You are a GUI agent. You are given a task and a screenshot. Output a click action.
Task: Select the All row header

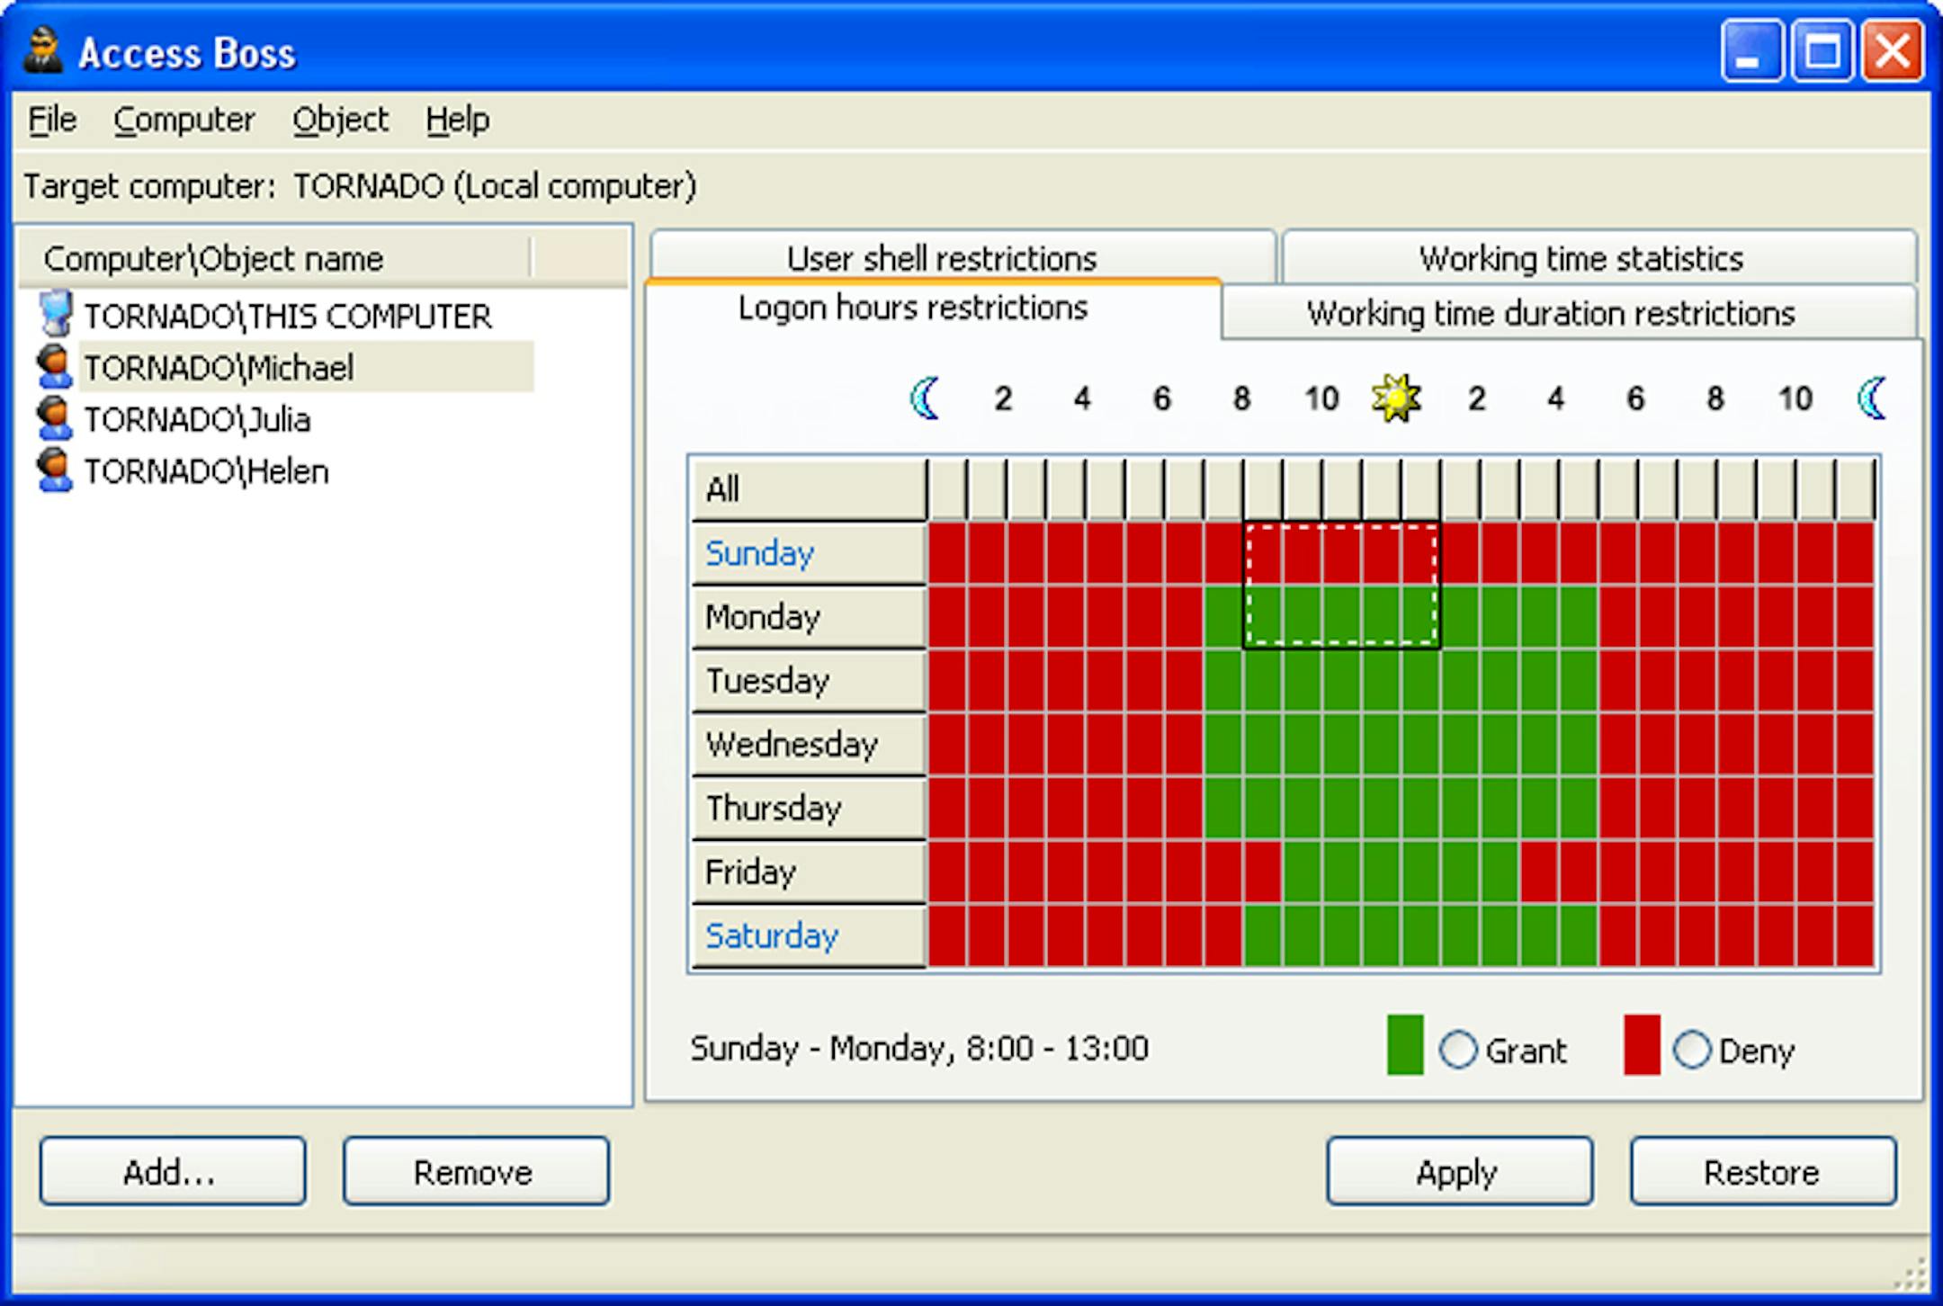coord(809,489)
